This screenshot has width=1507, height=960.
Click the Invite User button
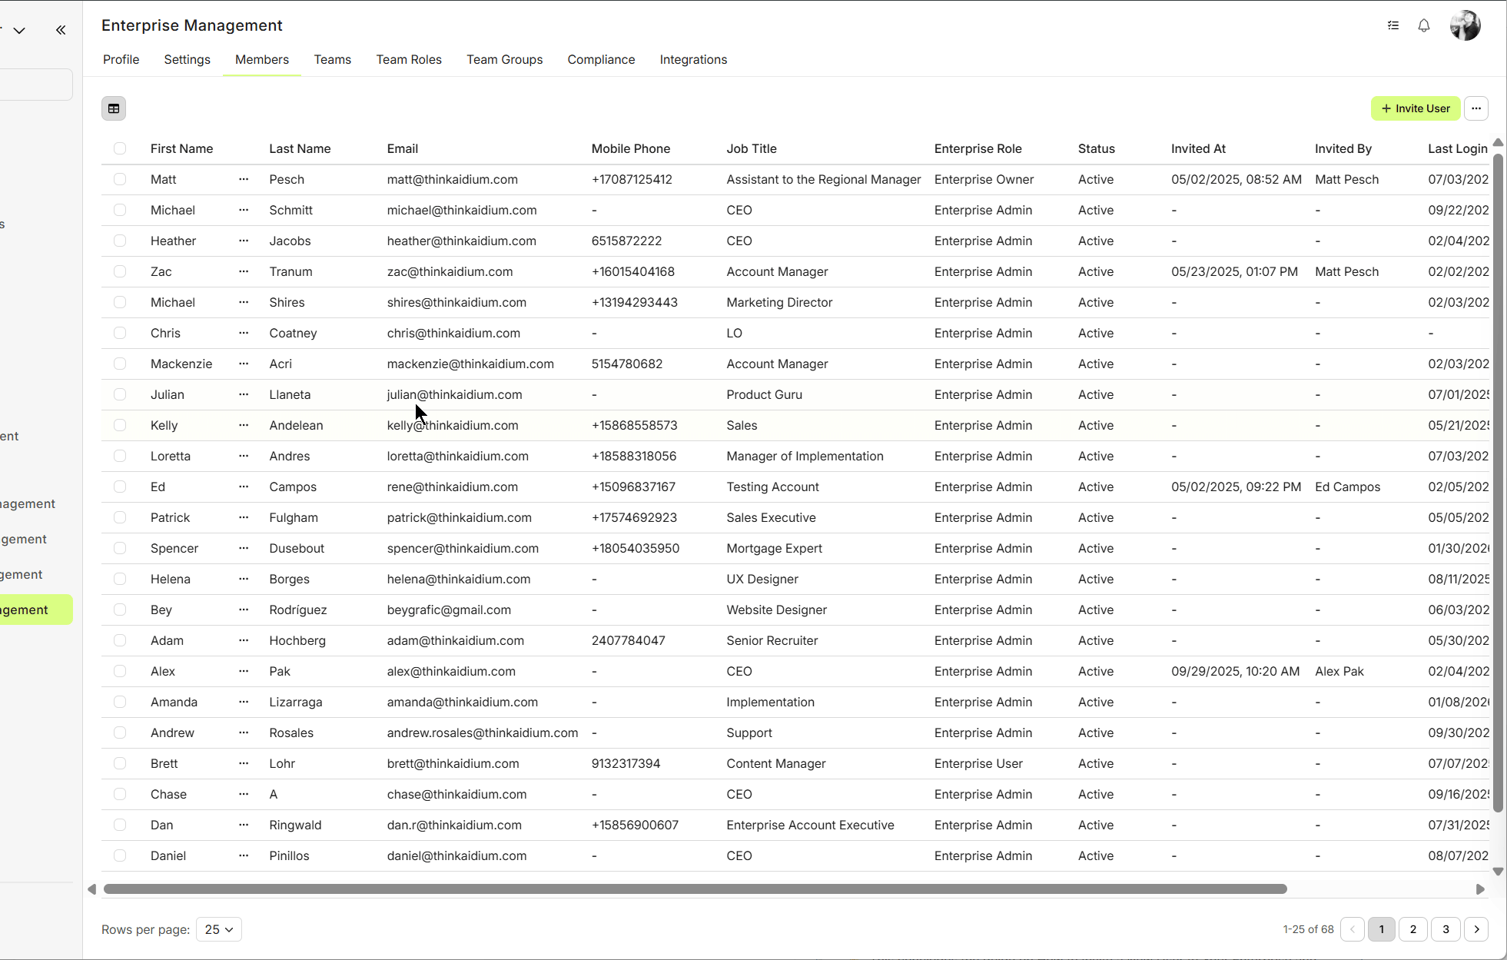click(x=1415, y=108)
